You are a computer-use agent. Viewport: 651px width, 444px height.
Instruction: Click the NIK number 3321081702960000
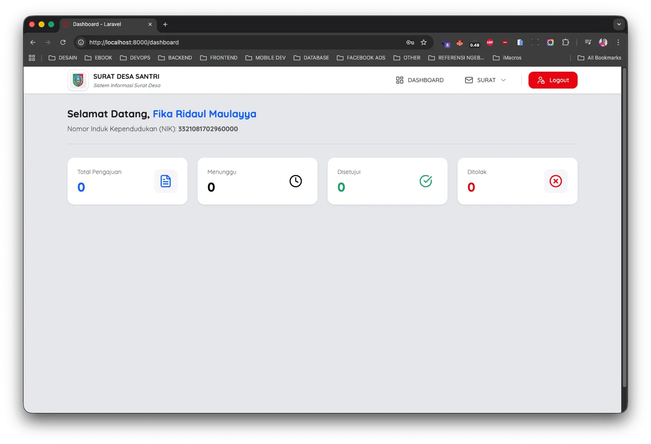(208, 129)
